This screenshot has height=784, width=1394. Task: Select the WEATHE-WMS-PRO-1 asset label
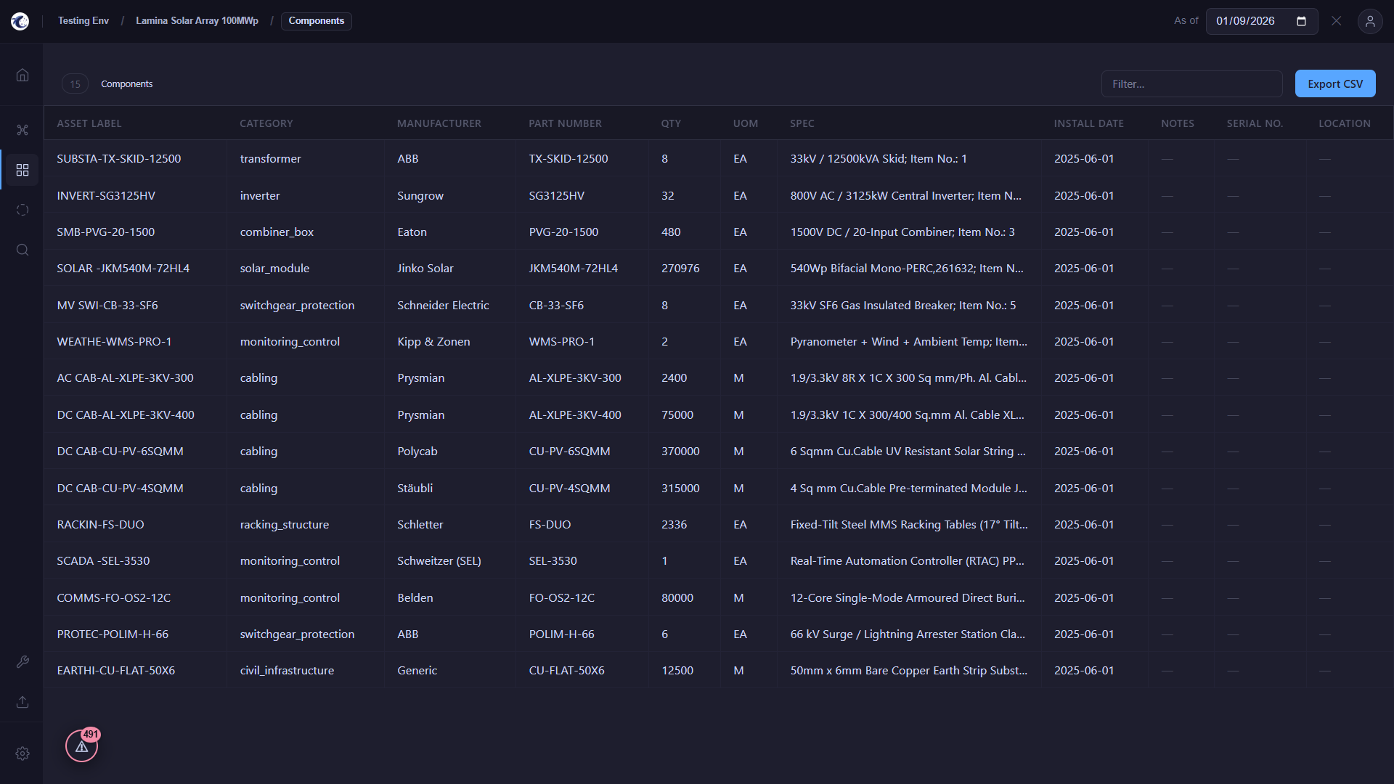(115, 341)
